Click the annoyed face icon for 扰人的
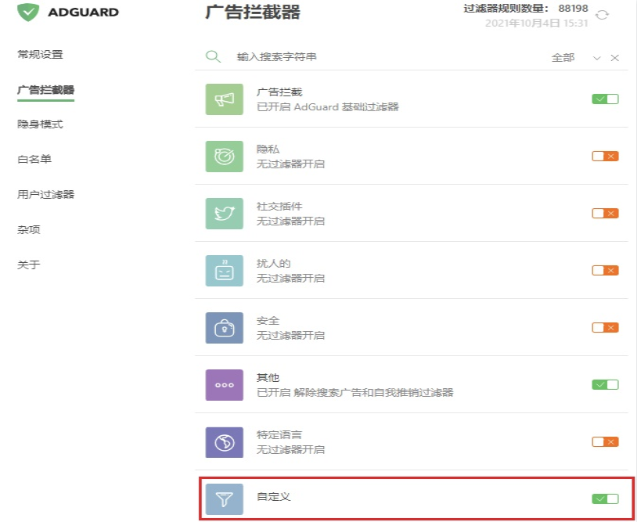This screenshot has width=637, height=522. click(x=225, y=271)
